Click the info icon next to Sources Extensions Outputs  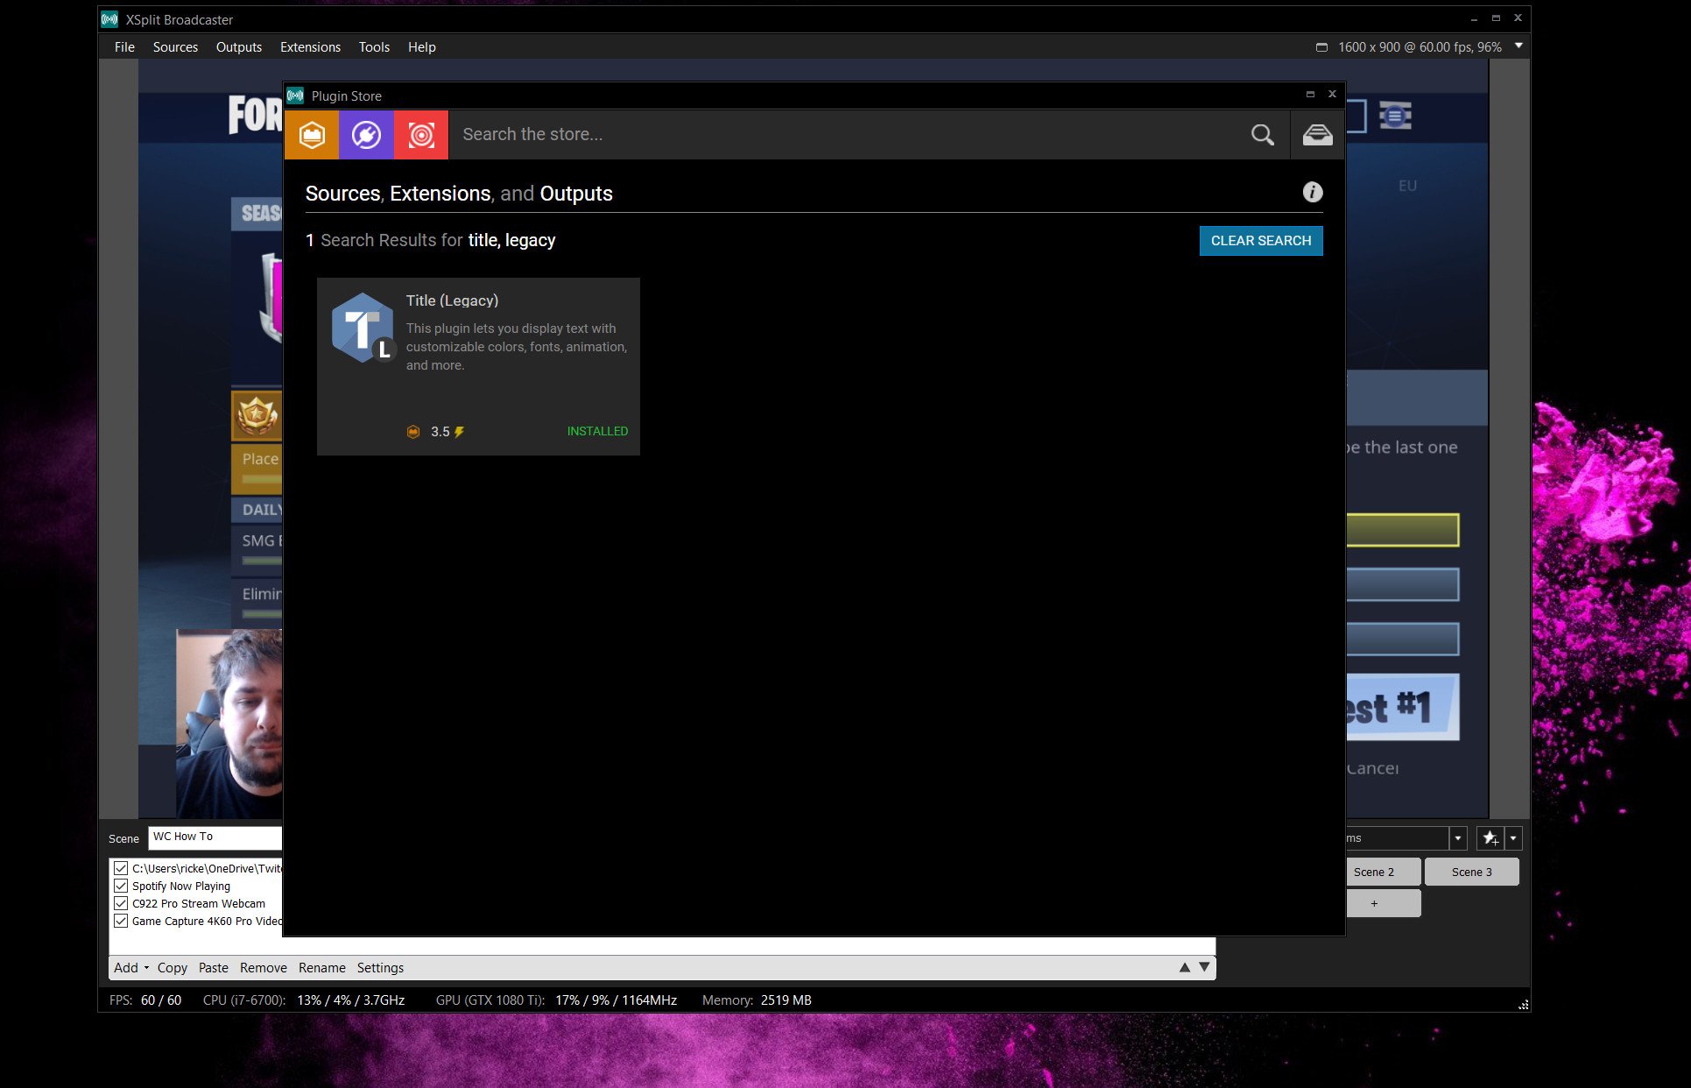[1313, 193]
